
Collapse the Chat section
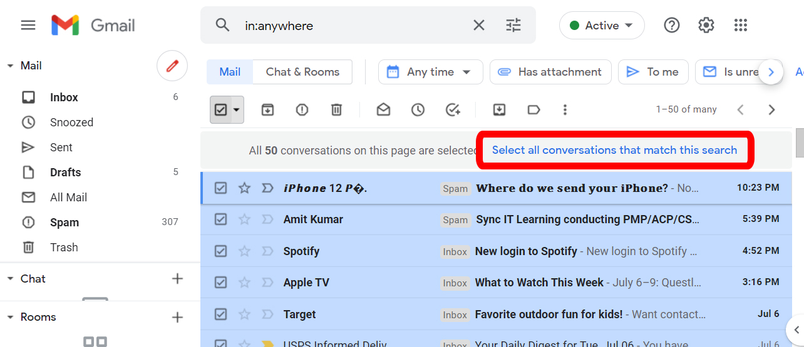click(10, 279)
